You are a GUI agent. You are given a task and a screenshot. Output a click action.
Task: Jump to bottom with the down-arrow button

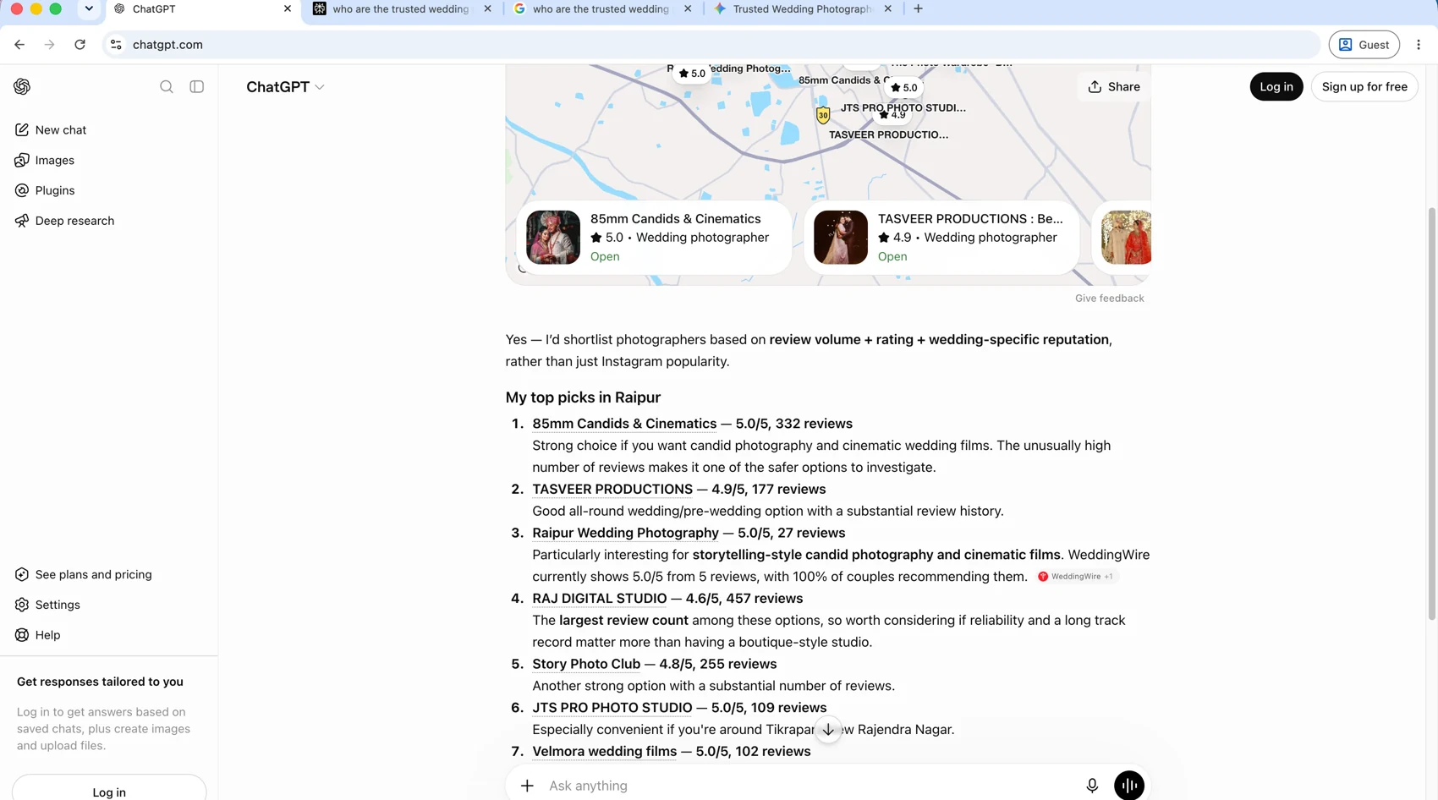(828, 730)
